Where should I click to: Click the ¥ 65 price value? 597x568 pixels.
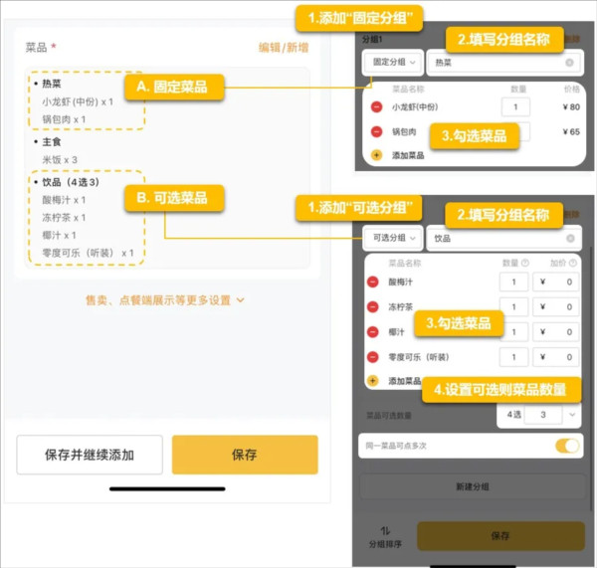click(x=571, y=131)
